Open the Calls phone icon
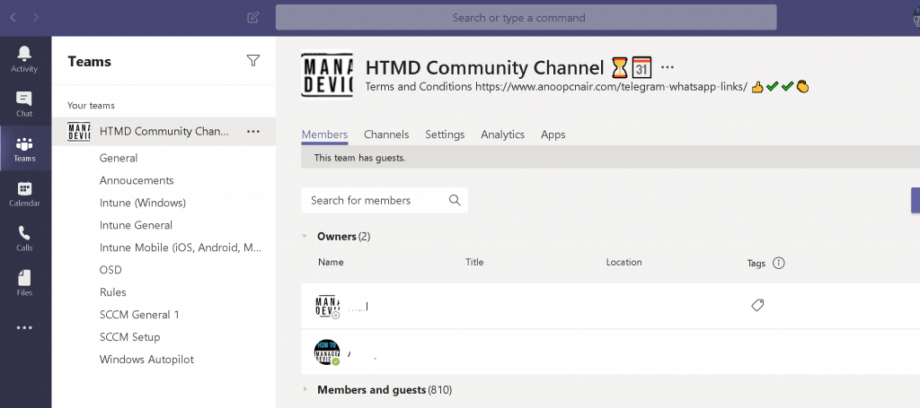Viewport: 920px width, 408px height. pyautogui.click(x=24, y=233)
